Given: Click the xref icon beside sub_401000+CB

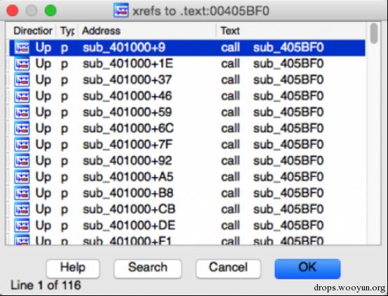Looking at the screenshot, I should pos(22,209).
